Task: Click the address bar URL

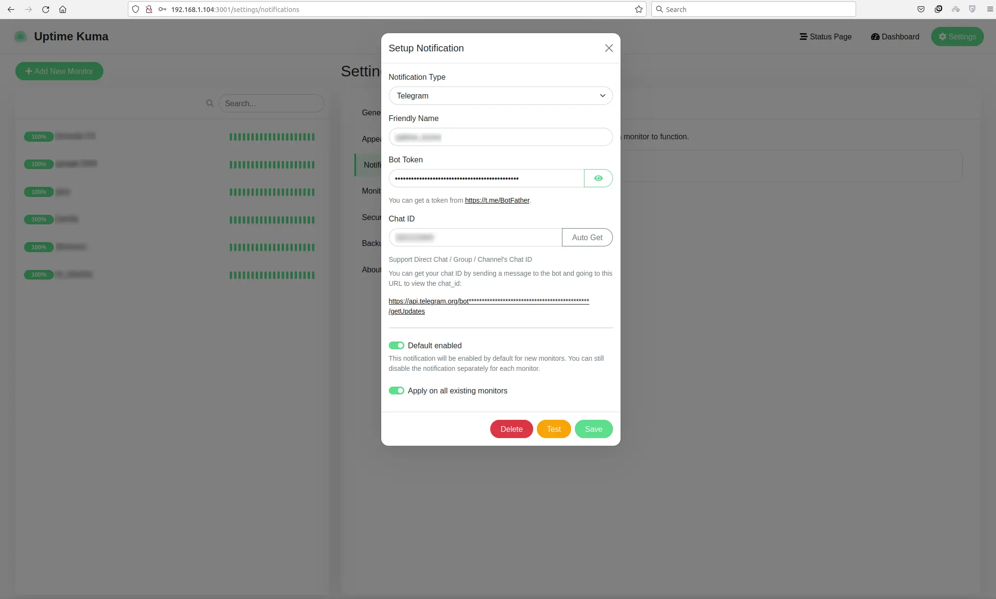Action: [235, 9]
